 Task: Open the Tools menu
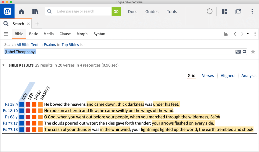click(172, 12)
